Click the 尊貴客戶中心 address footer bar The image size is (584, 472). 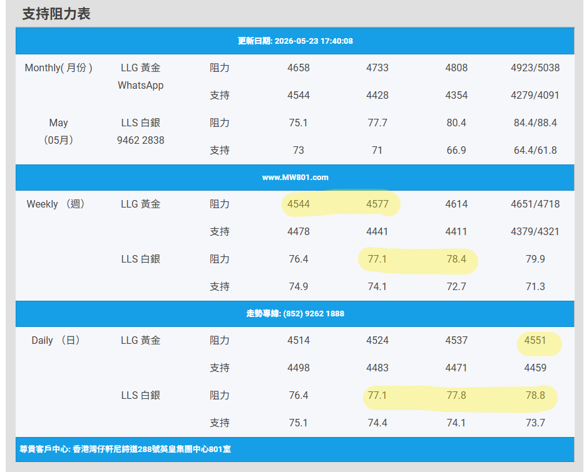(x=295, y=449)
